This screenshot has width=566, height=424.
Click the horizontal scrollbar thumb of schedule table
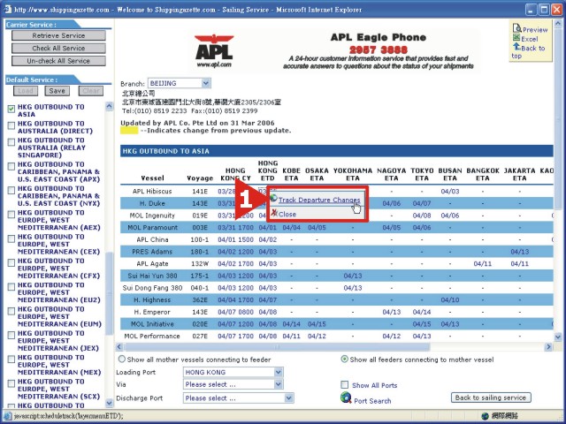277,347
